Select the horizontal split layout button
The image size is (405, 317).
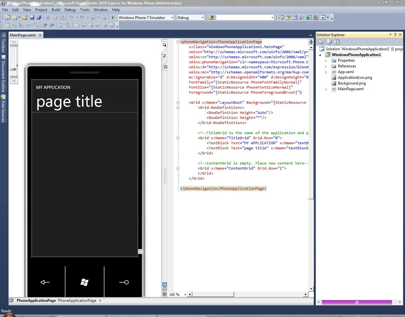coord(165,289)
